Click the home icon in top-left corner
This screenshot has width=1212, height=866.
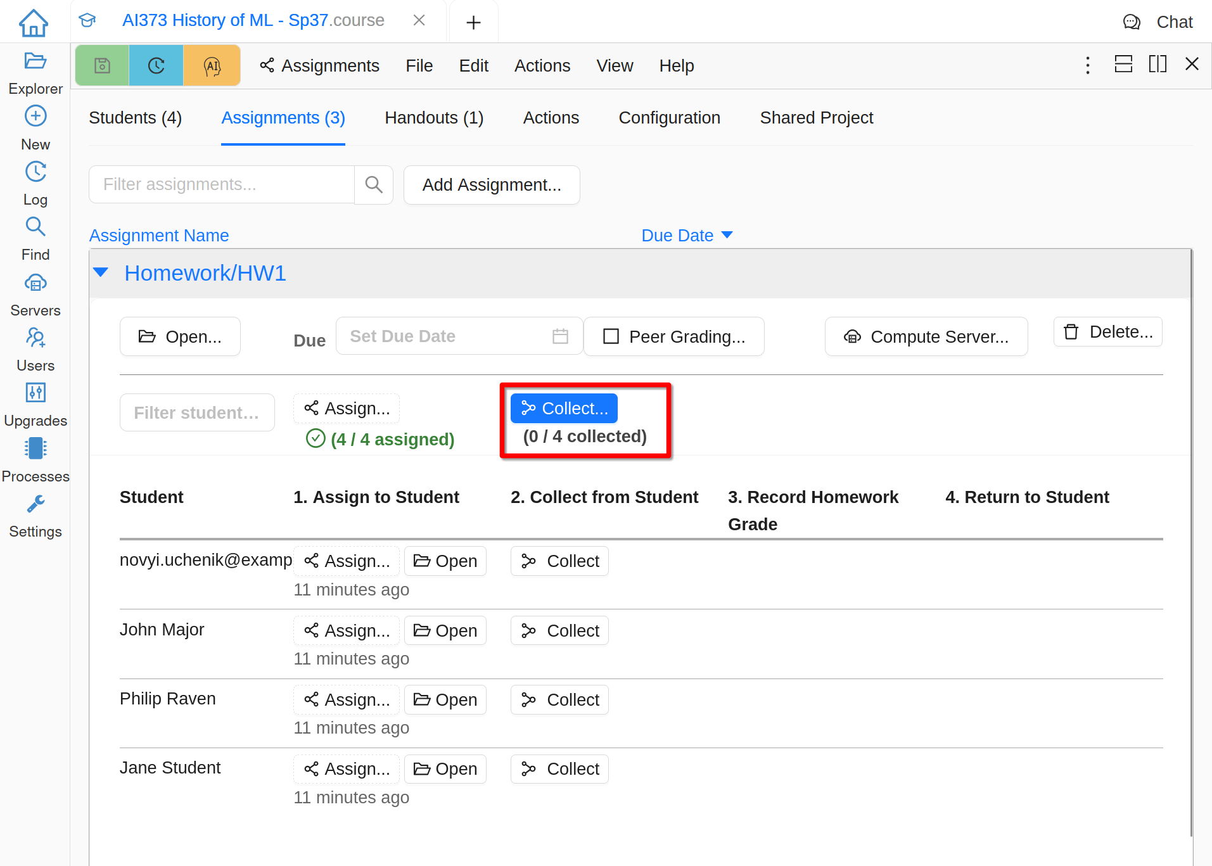33,23
